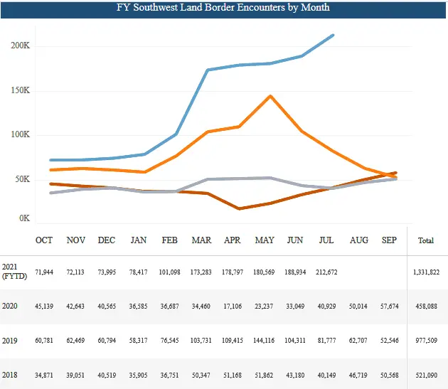Click the 2018 total 521,090
Image resolution: width=448 pixels, height=389 pixels.
pyautogui.click(x=426, y=375)
